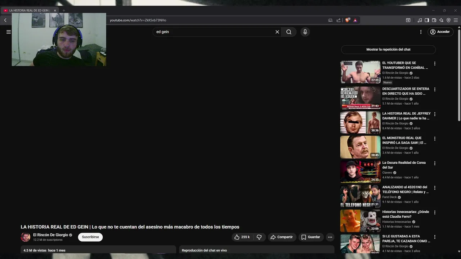Image resolution: width=461 pixels, height=259 pixels.
Task: Open Brave Rewards triangle icon
Action: pos(355,20)
